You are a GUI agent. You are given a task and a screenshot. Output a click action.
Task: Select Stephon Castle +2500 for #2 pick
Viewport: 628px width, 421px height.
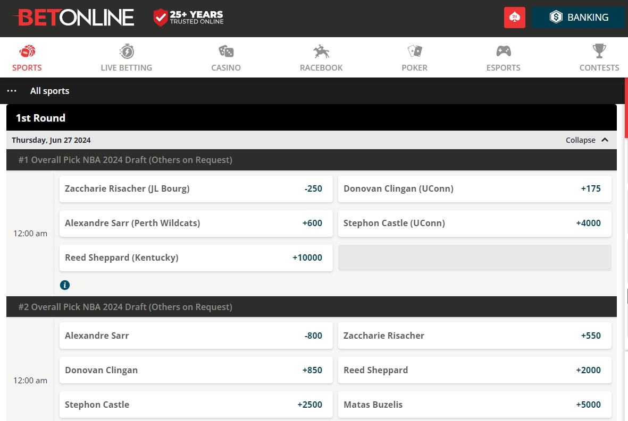[196, 405]
